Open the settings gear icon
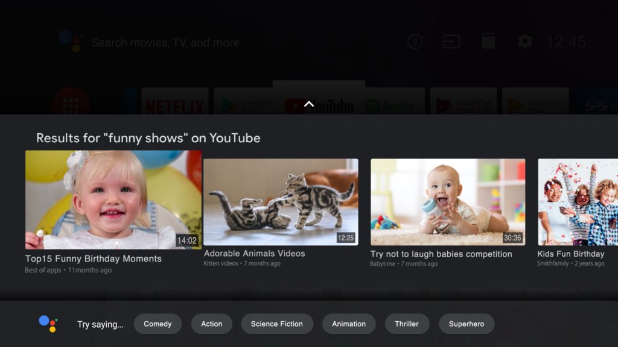Screen dimensions: 618x347 525,42
